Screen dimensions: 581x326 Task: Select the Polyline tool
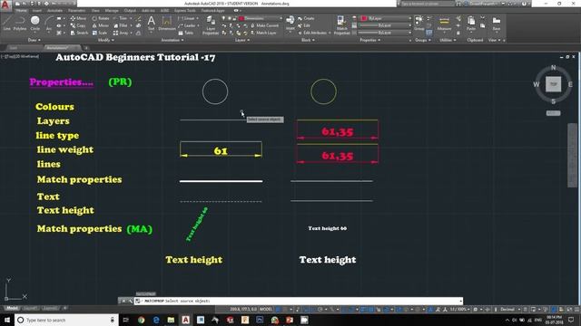(x=20, y=23)
